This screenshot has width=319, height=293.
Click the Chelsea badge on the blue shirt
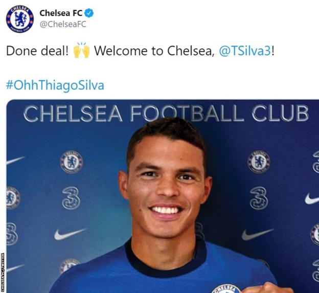tap(226, 289)
